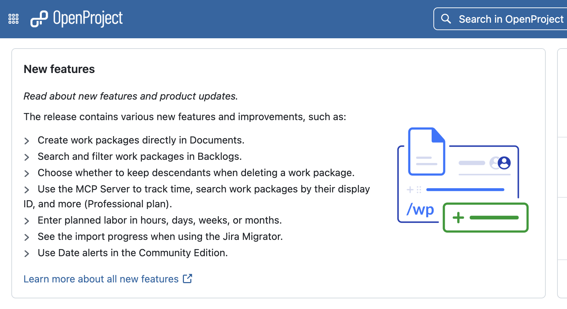This screenshot has height=309, width=567.
Task: Click the New features heading
Action: point(59,69)
